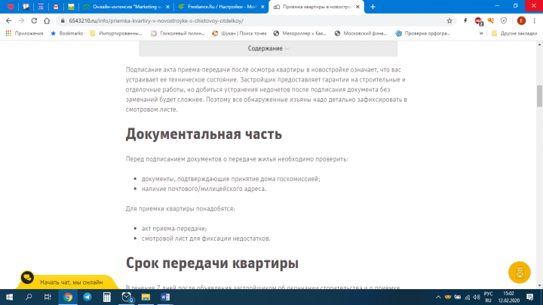Open Calculator from the taskbar
This screenshot has width=543, height=305.
(x=107, y=297)
